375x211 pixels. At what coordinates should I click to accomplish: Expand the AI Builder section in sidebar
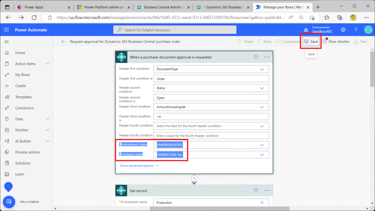(x=48, y=141)
